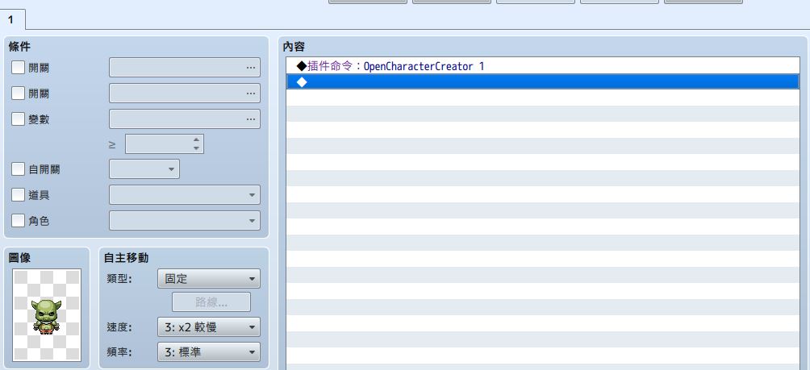Enable the first 開關 switch condition
Screen dimensions: 810x370
(x=18, y=68)
